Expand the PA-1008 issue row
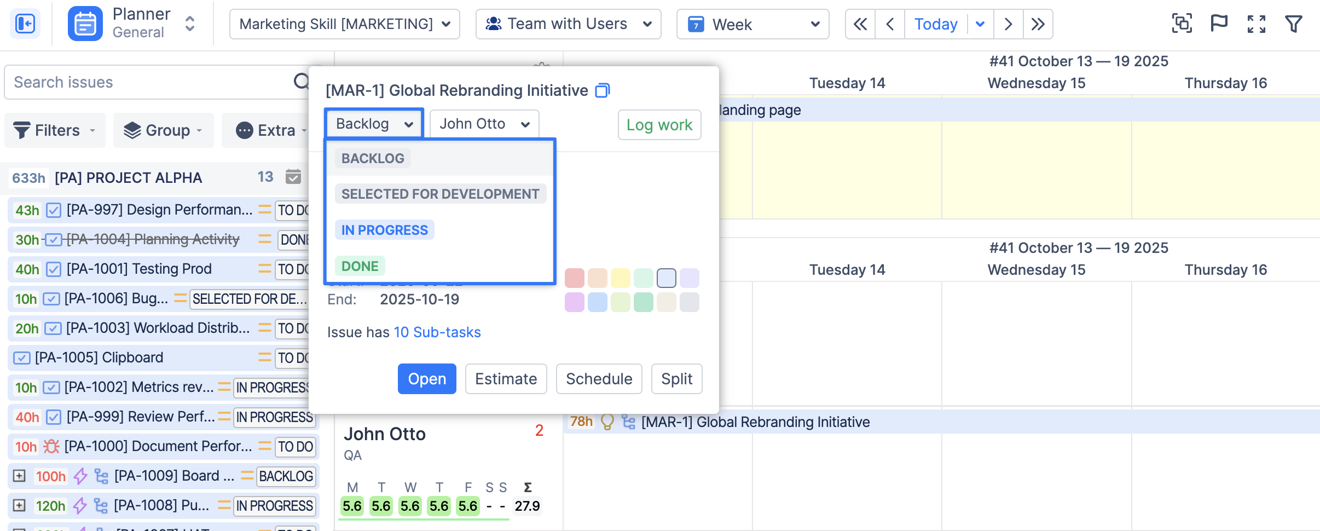Viewport: 1320px width, 531px height. coord(19,505)
